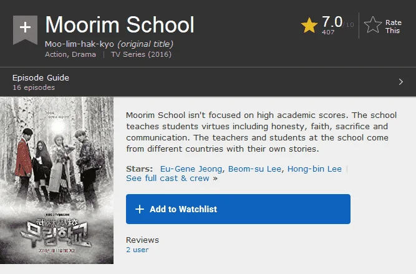The image size is (416, 274).
Task: Select the Drama genre link
Action: point(84,54)
